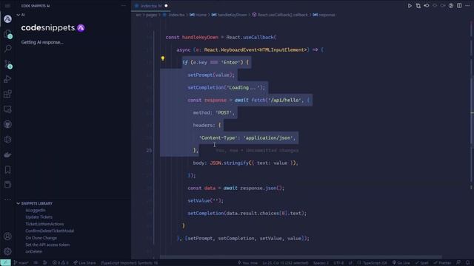Collapse the Snippets Library section

click(x=18, y=204)
